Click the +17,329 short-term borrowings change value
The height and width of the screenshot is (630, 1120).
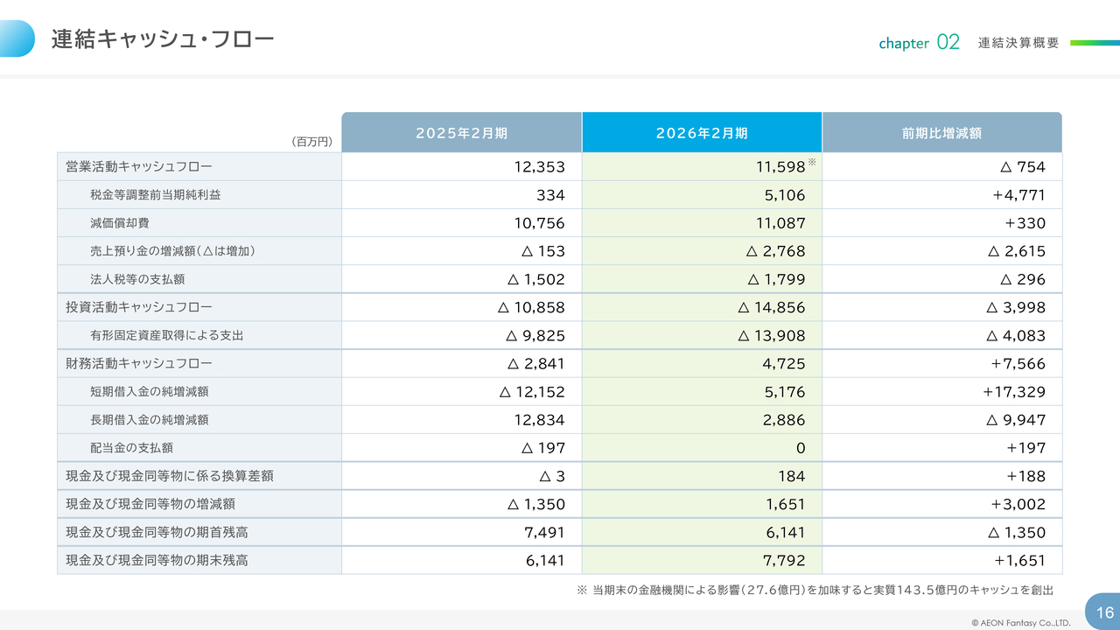click(x=1014, y=392)
